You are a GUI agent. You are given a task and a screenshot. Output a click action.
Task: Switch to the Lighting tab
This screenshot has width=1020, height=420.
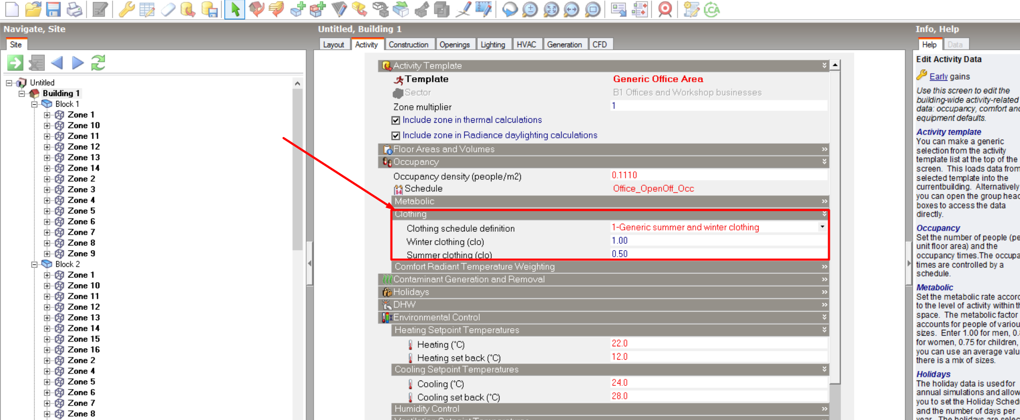point(493,45)
